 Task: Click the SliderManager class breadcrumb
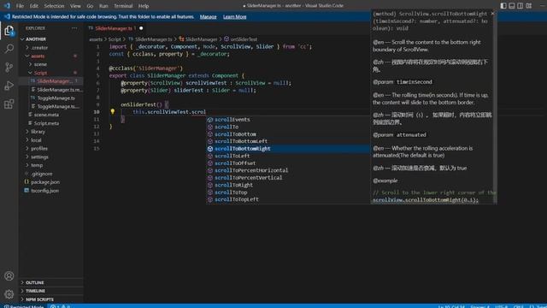(x=198, y=39)
